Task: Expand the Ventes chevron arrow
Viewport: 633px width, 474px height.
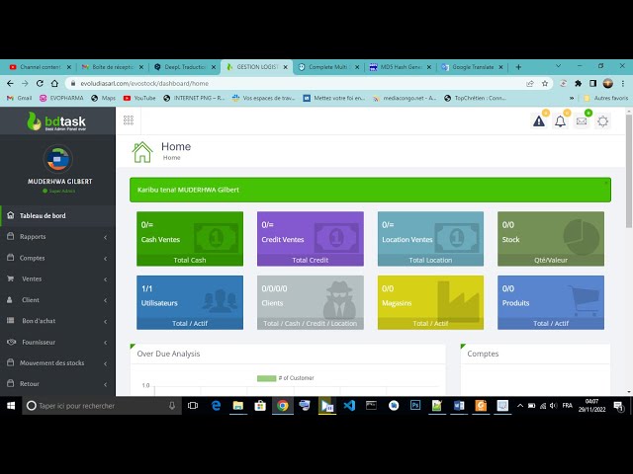Action: (106, 279)
